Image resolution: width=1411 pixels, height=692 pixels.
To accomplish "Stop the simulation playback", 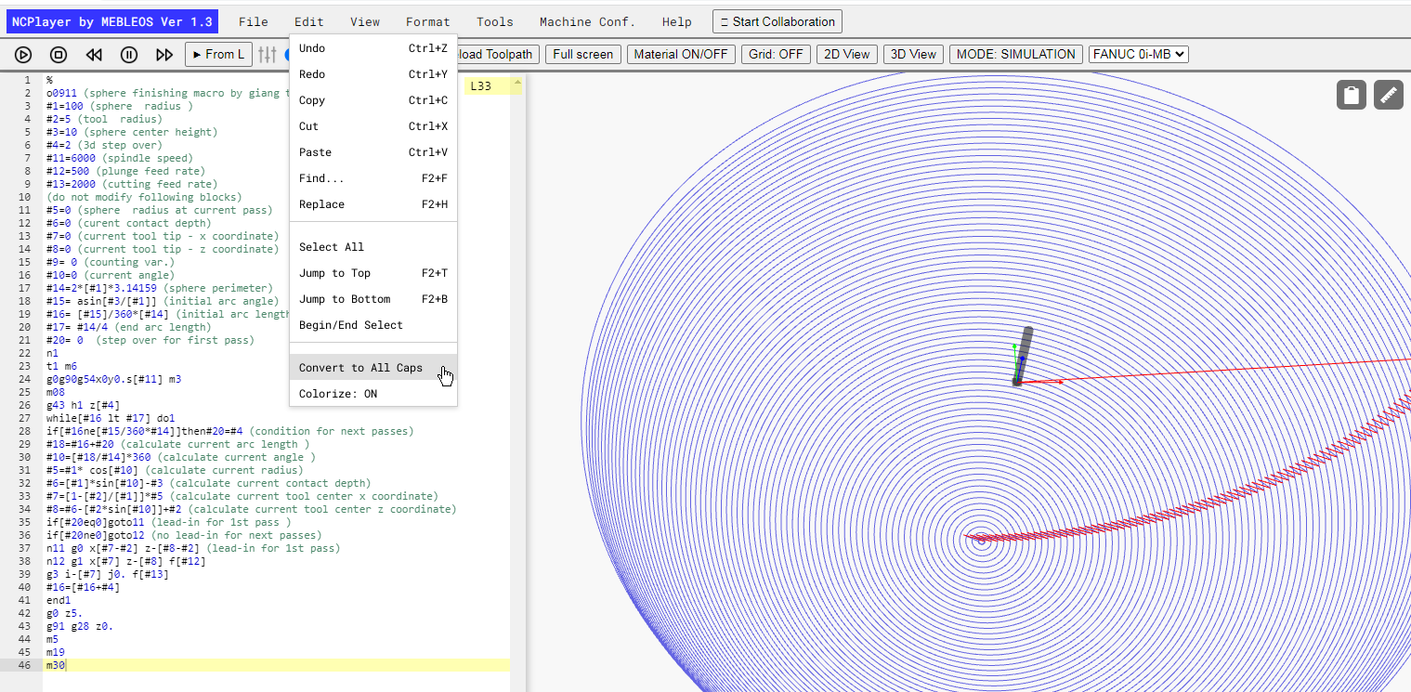I will (59, 55).
